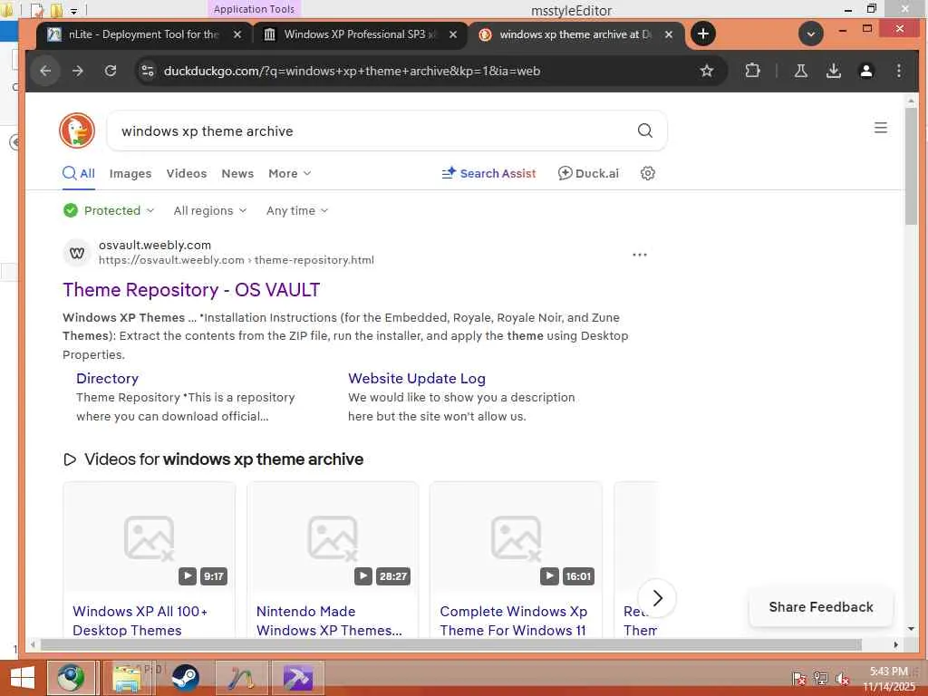This screenshot has width=928, height=696.
Task: Open Nintendo Made Windows XP Themes video
Action: (329, 621)
